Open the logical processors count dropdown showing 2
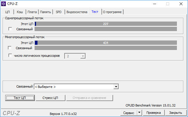 [x=75, y=56]
